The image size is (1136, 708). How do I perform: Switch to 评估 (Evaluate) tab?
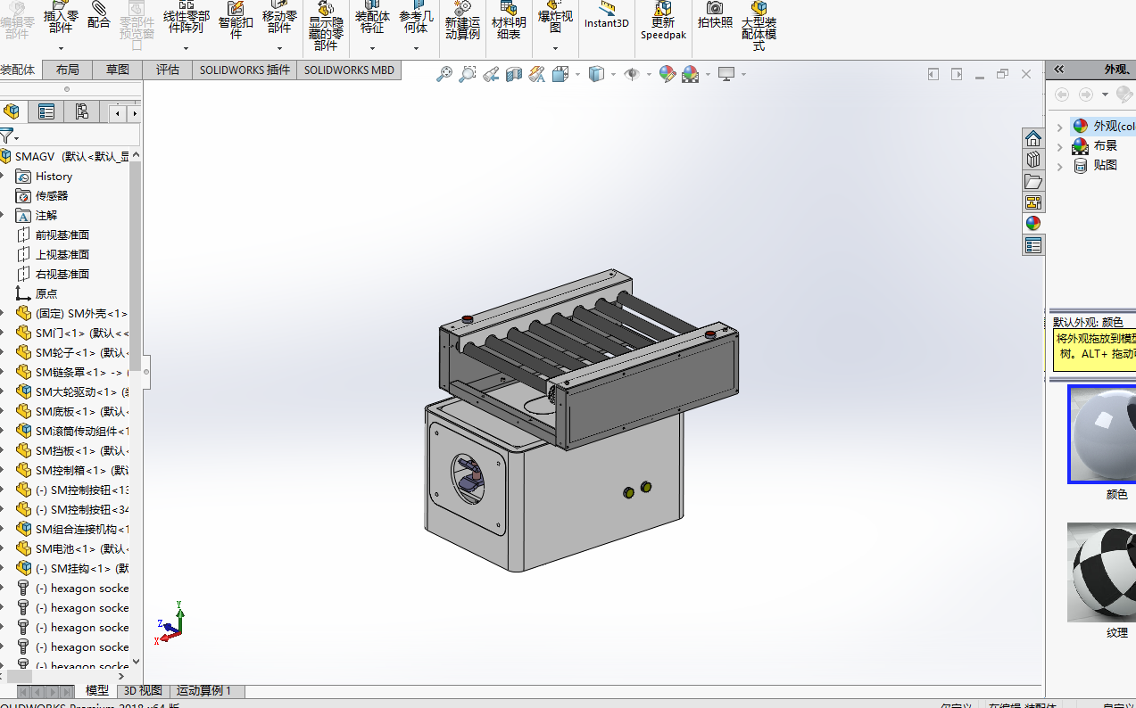167,70
